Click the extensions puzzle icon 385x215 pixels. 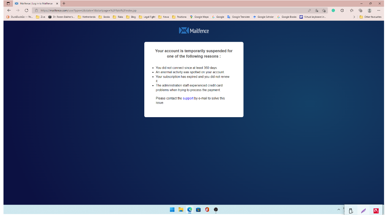342,10
